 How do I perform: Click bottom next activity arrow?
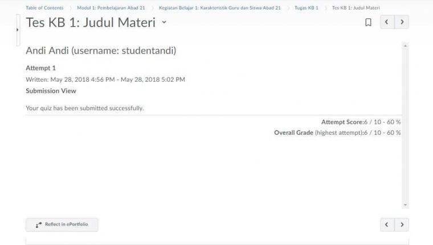coord(402,225)
